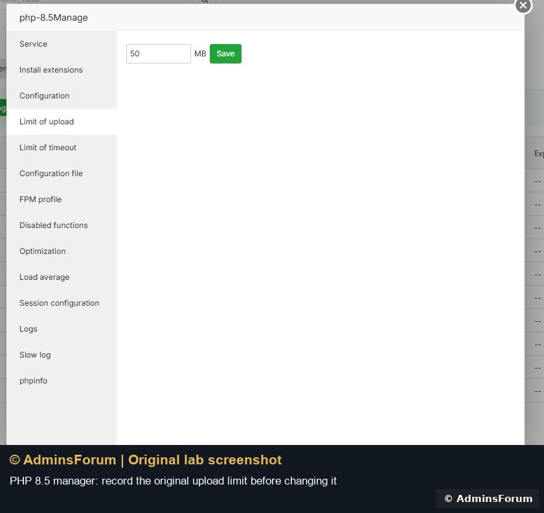Click the upload limit MB input field
544x513 pixels.
point(159,54)
